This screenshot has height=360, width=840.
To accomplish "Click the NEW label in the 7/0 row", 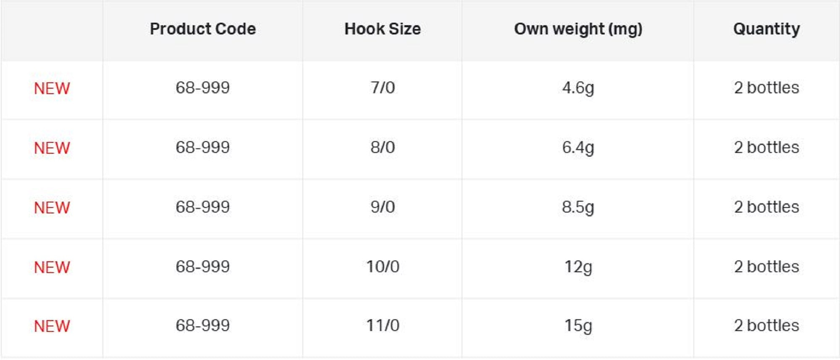I will (52, 88).
